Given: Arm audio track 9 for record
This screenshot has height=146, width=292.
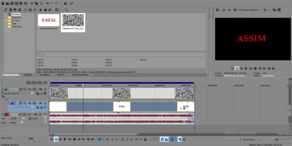Looking at the screenshot, I should 20,114.
